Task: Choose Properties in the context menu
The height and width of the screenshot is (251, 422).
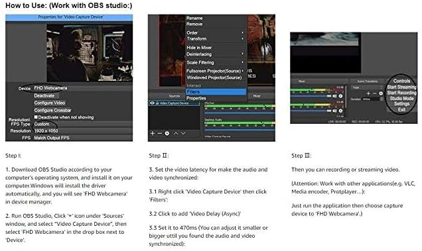Action: click(196, 99)
